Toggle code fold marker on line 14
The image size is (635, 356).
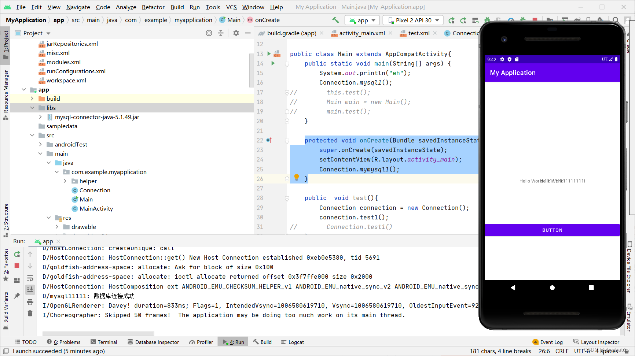pos(287,64)
